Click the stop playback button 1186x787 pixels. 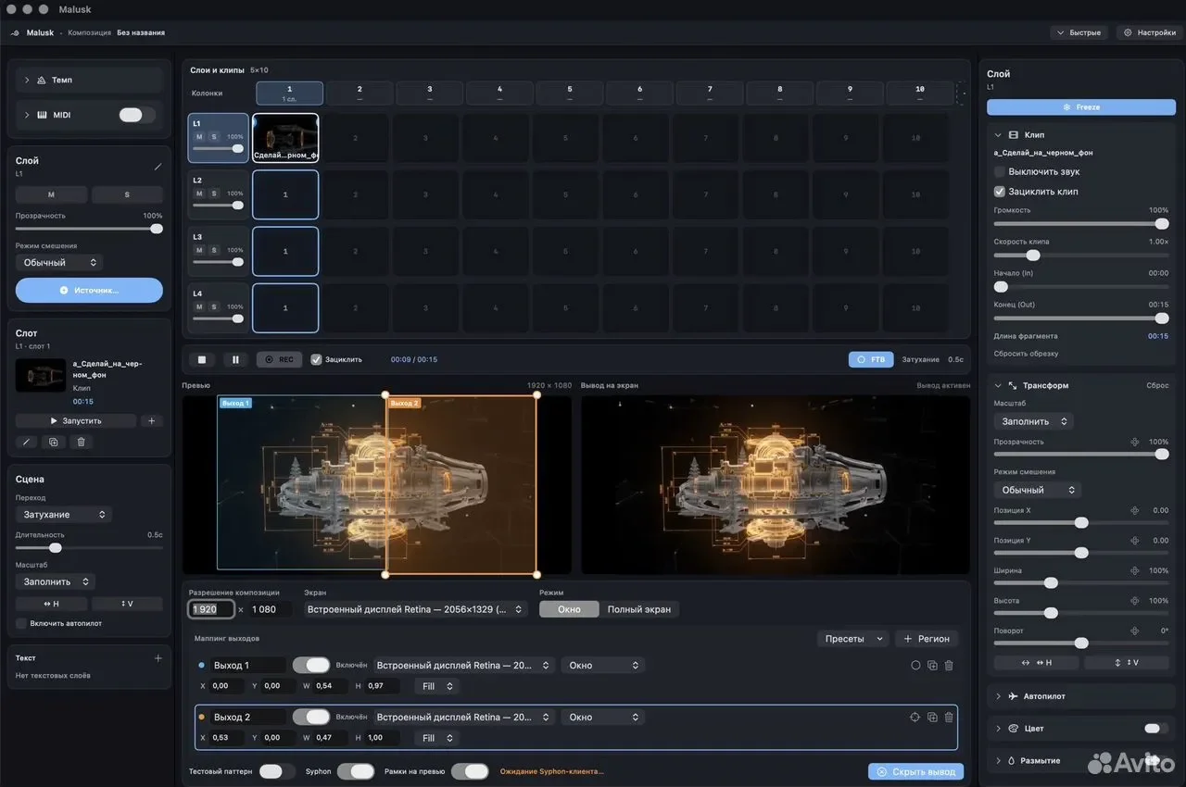point(201,359)
